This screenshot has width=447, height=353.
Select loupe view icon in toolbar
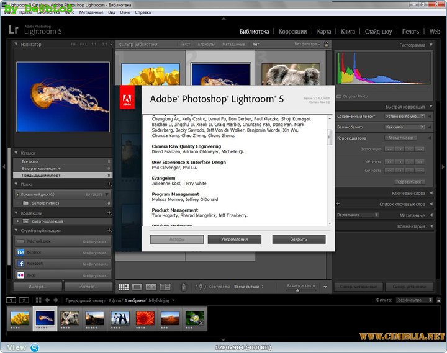(x=137, y=287)
